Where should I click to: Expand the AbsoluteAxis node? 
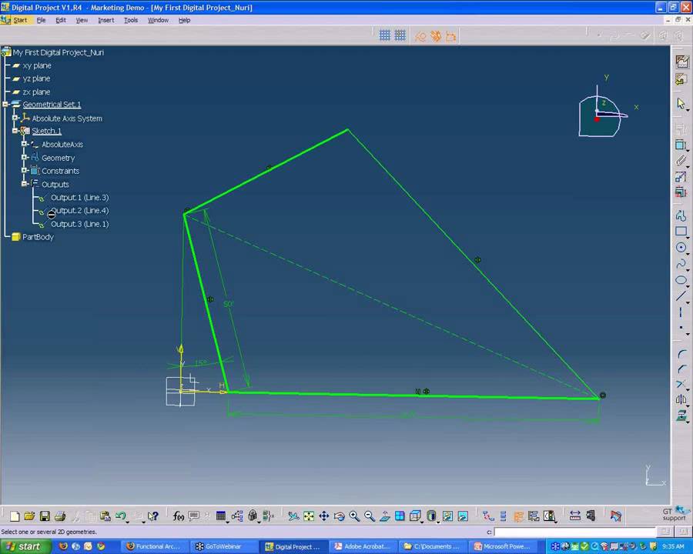pyautogui.click(x=25, y=144)
